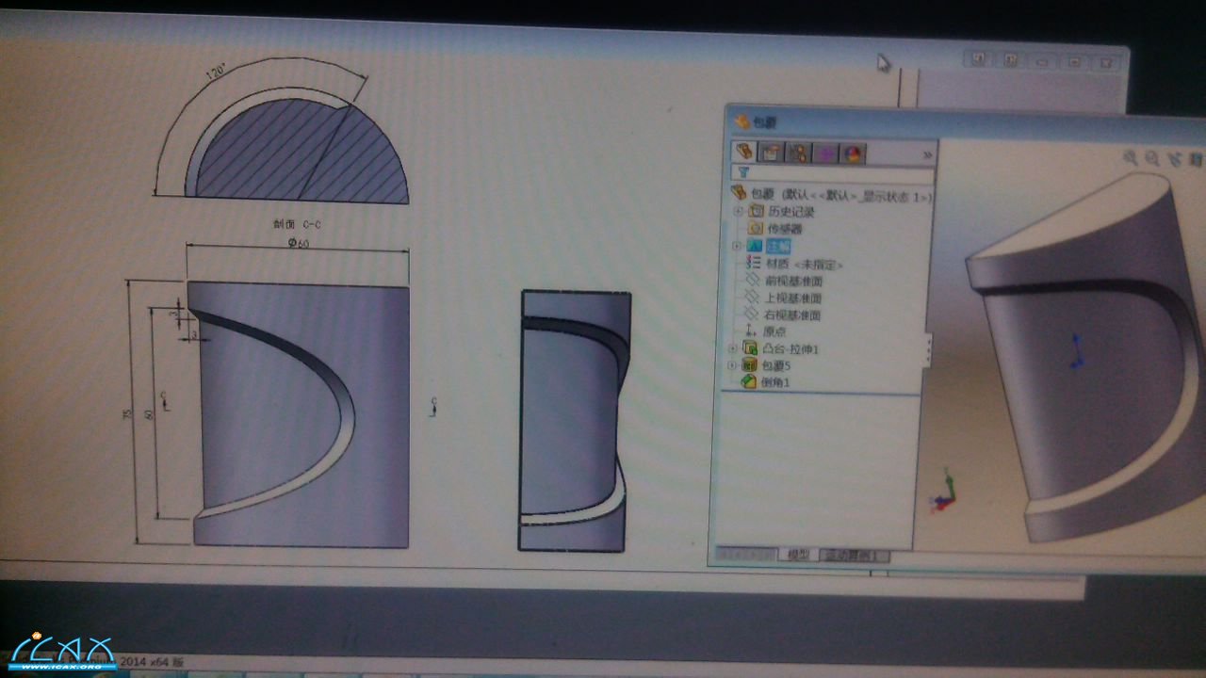The height and width of the screenshot is (678, 1206).
Task: Open the ConfigurationManager tab icon
Action: pos(799,153)
